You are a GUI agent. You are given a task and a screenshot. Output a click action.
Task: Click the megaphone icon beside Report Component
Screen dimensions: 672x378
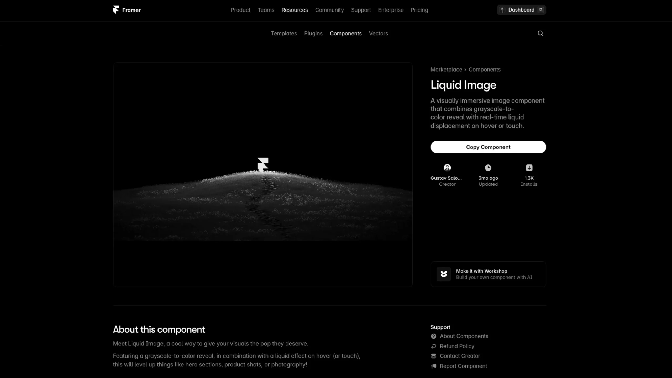coord(433,366)
